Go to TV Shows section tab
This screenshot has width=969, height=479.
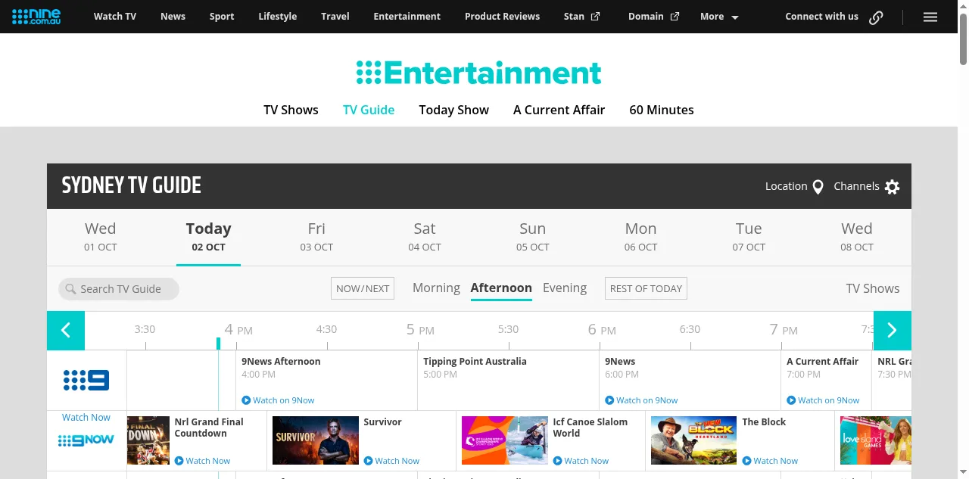pyautogui.click(x=291, y=110)
